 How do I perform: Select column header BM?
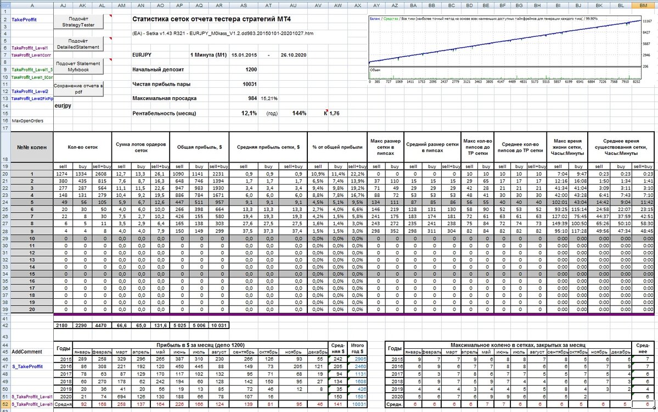click(643, 5)
